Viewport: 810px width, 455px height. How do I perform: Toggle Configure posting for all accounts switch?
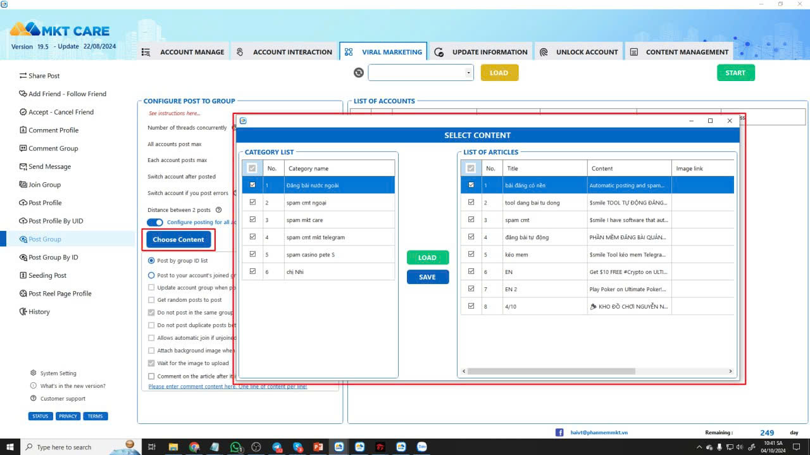[155, 222]
